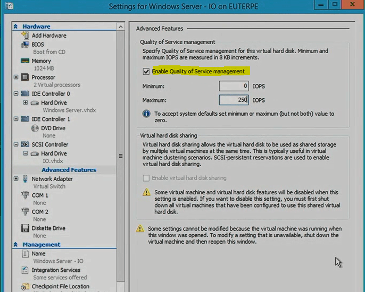Click the IDE Controller 1 icon
The height and width of the screenshot is (292, 365).
click(25, 119)
